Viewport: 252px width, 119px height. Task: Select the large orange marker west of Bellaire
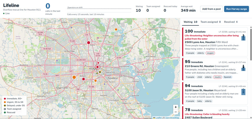(x=74, y=77)
